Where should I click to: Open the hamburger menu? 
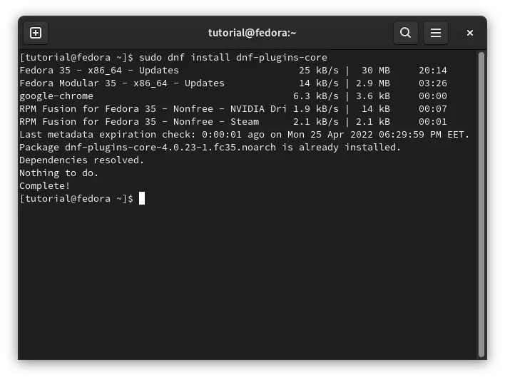[x=436, y=33]
